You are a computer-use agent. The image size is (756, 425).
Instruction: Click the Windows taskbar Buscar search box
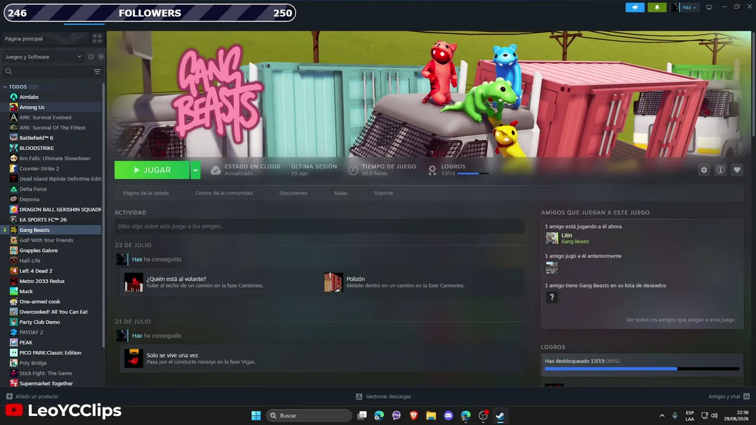[x=309, y=416]
